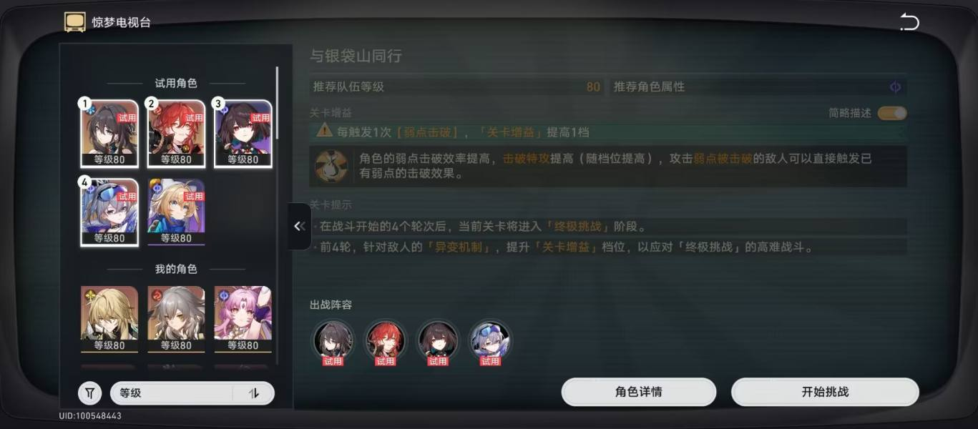
Task: Select blonde character in 我的角色 list
Action: click(x=109, y=320)
